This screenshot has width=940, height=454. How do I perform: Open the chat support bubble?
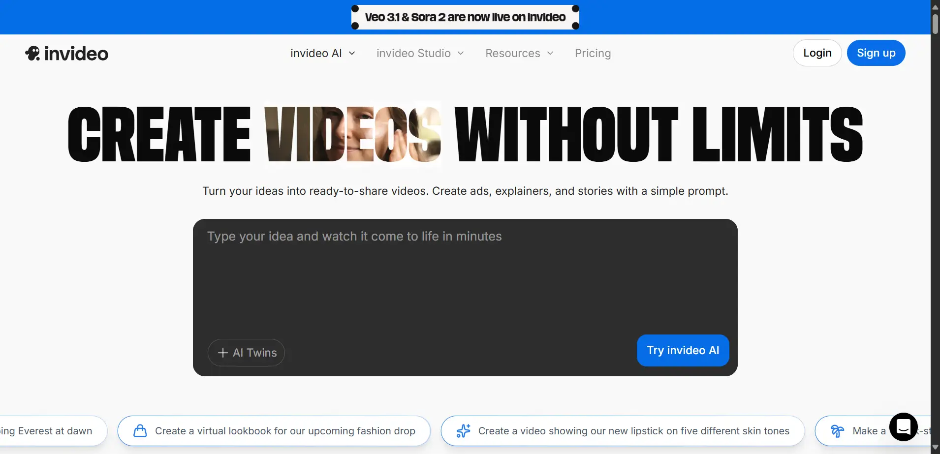click(x=903, y=426)
